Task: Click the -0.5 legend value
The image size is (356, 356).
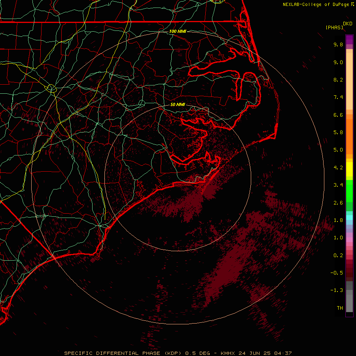Action: (337, 273)
